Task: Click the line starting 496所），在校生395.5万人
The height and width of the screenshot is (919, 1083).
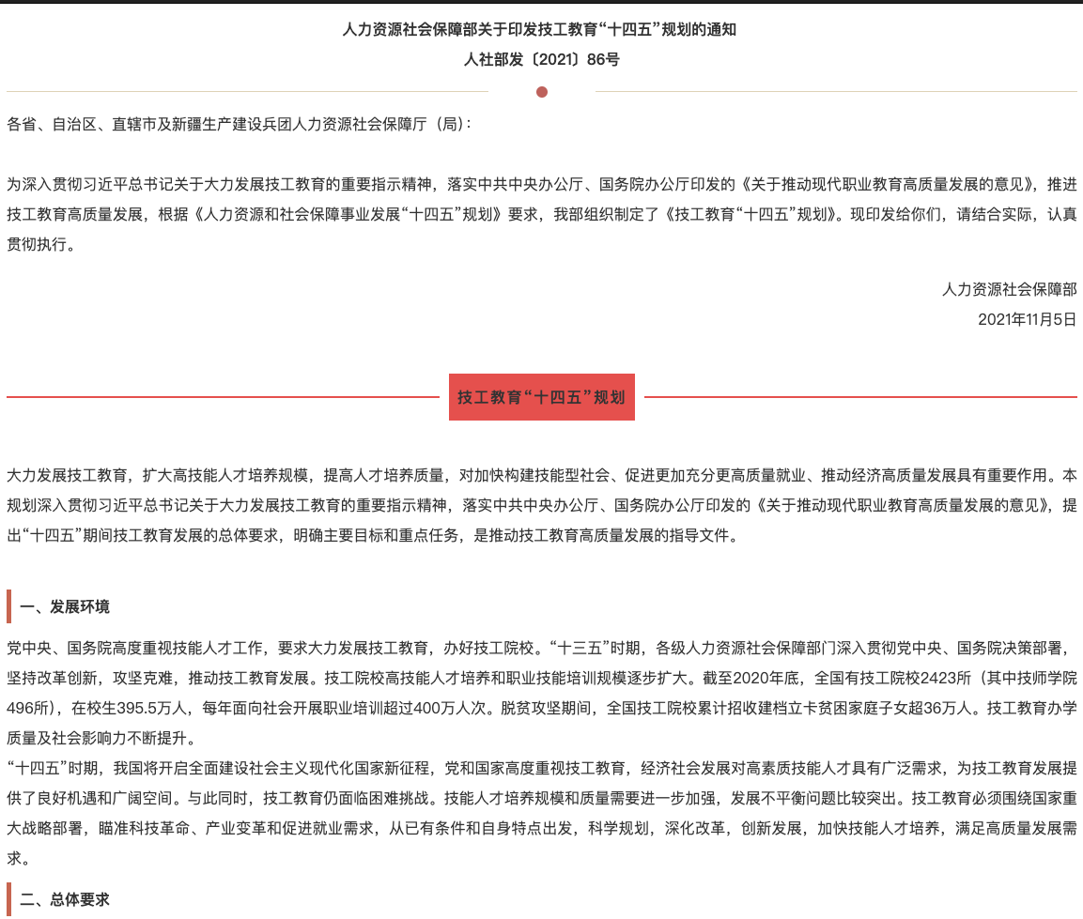Action: click(x=541, y=708)
